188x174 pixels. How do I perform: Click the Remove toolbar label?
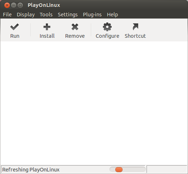pos(75,36)
